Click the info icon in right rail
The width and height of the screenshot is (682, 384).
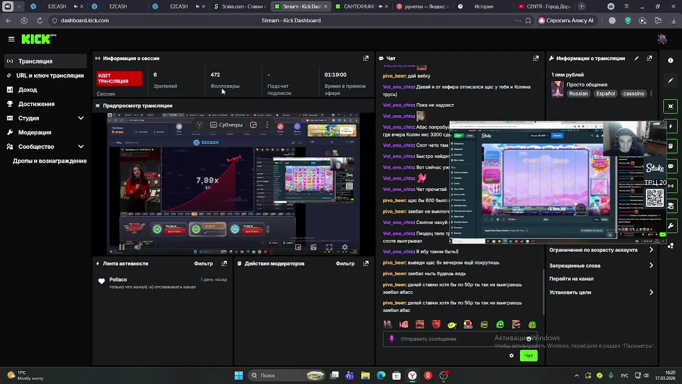[x=671, y=60]
